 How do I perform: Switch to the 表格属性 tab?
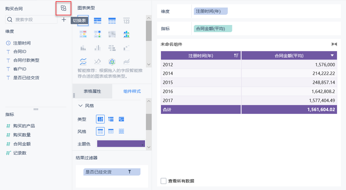[x=92, y=91]
